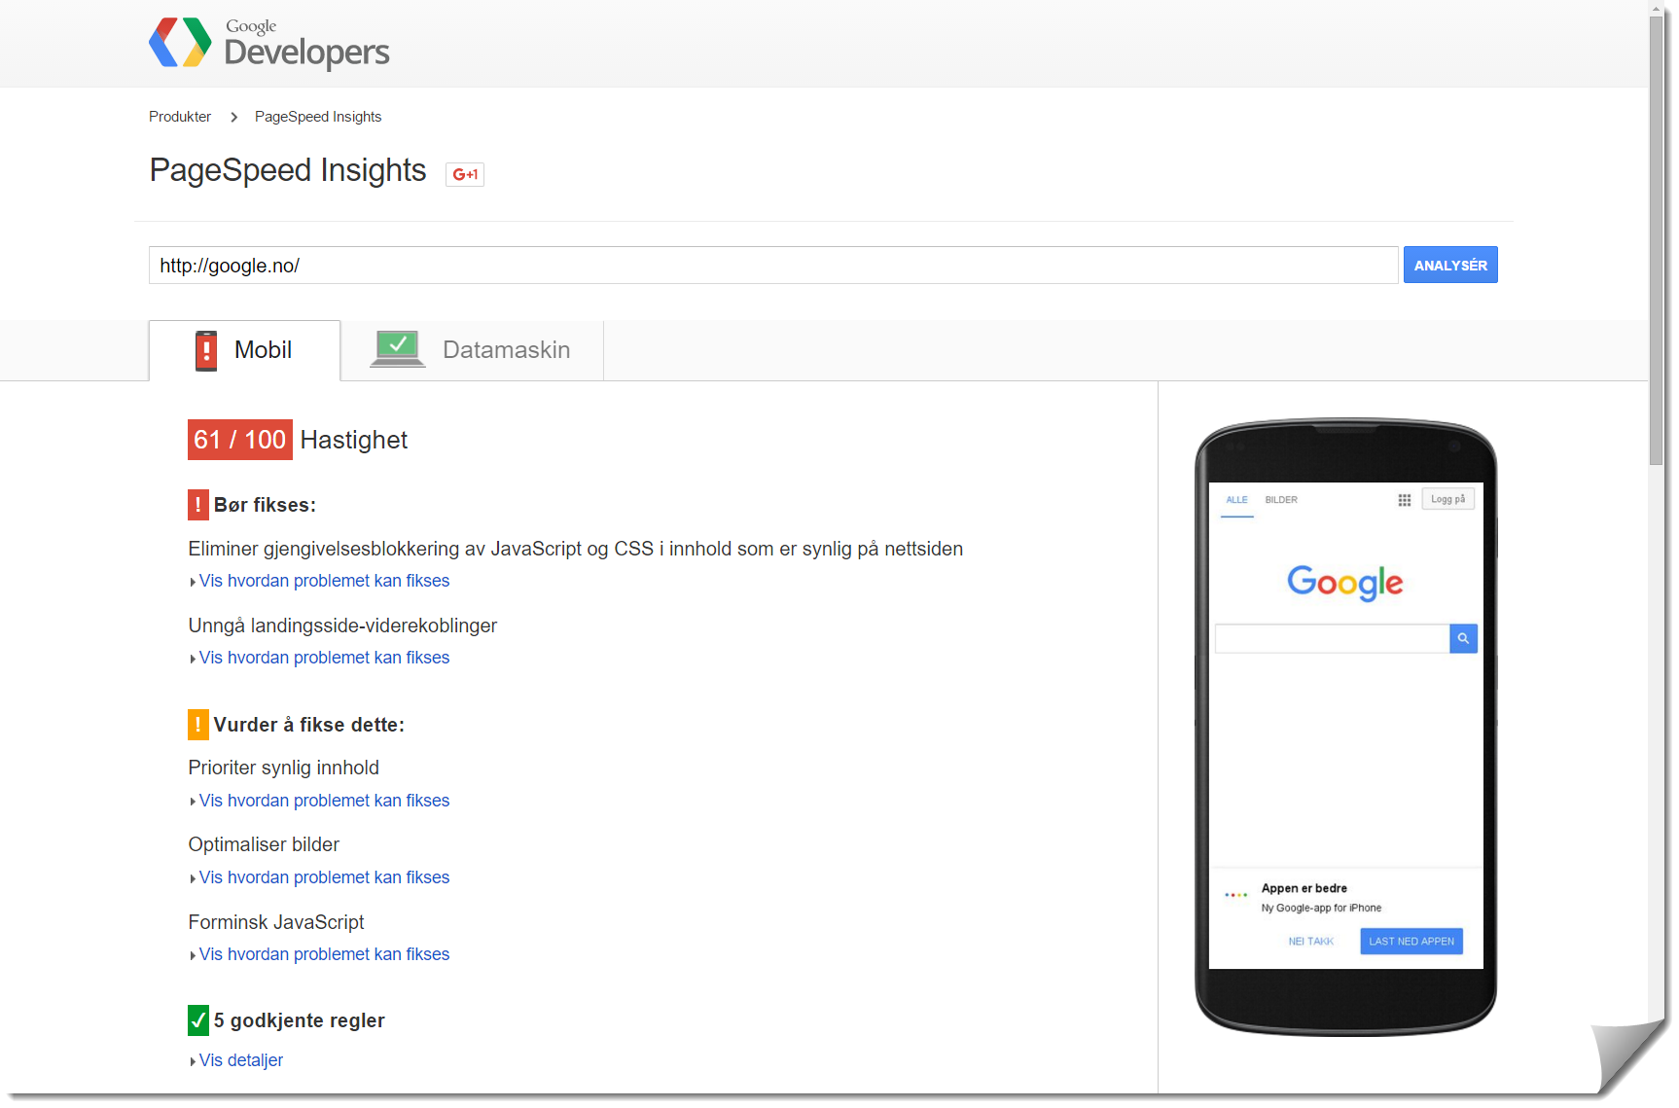Expand Vis detaljer for approved rules
Viewport: 1679px width, 1108px height.
[240, 1060]
